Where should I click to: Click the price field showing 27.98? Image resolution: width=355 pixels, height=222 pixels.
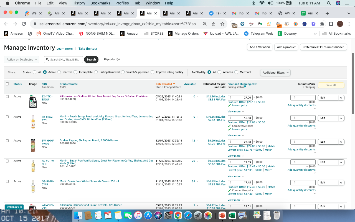(240, 142)
